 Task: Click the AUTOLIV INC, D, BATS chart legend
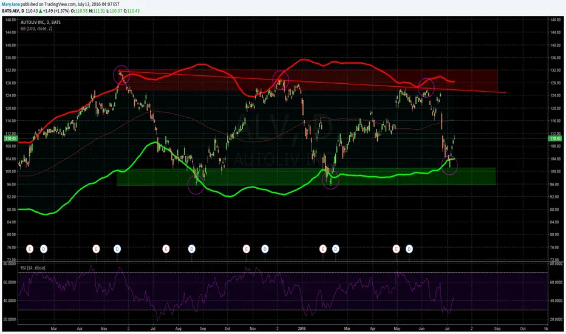coord(41,22)
